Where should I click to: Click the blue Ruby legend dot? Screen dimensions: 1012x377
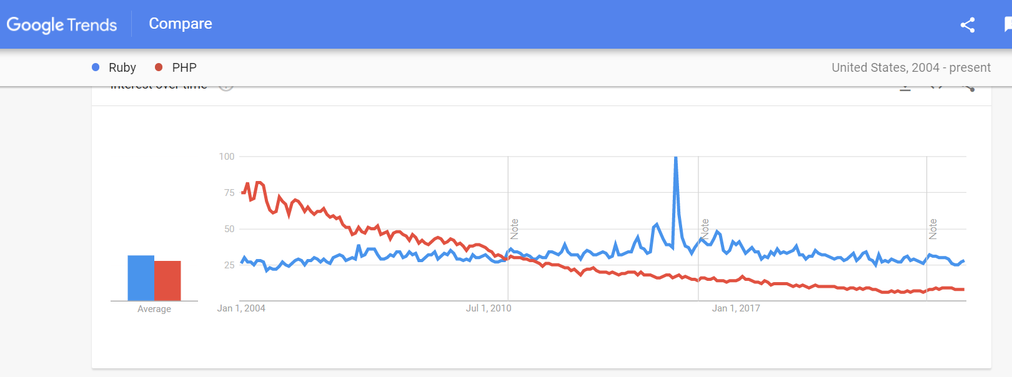click(x=95, y=67)
